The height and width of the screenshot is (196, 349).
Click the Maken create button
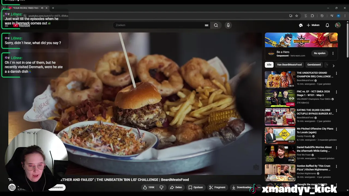coord(313,25)
